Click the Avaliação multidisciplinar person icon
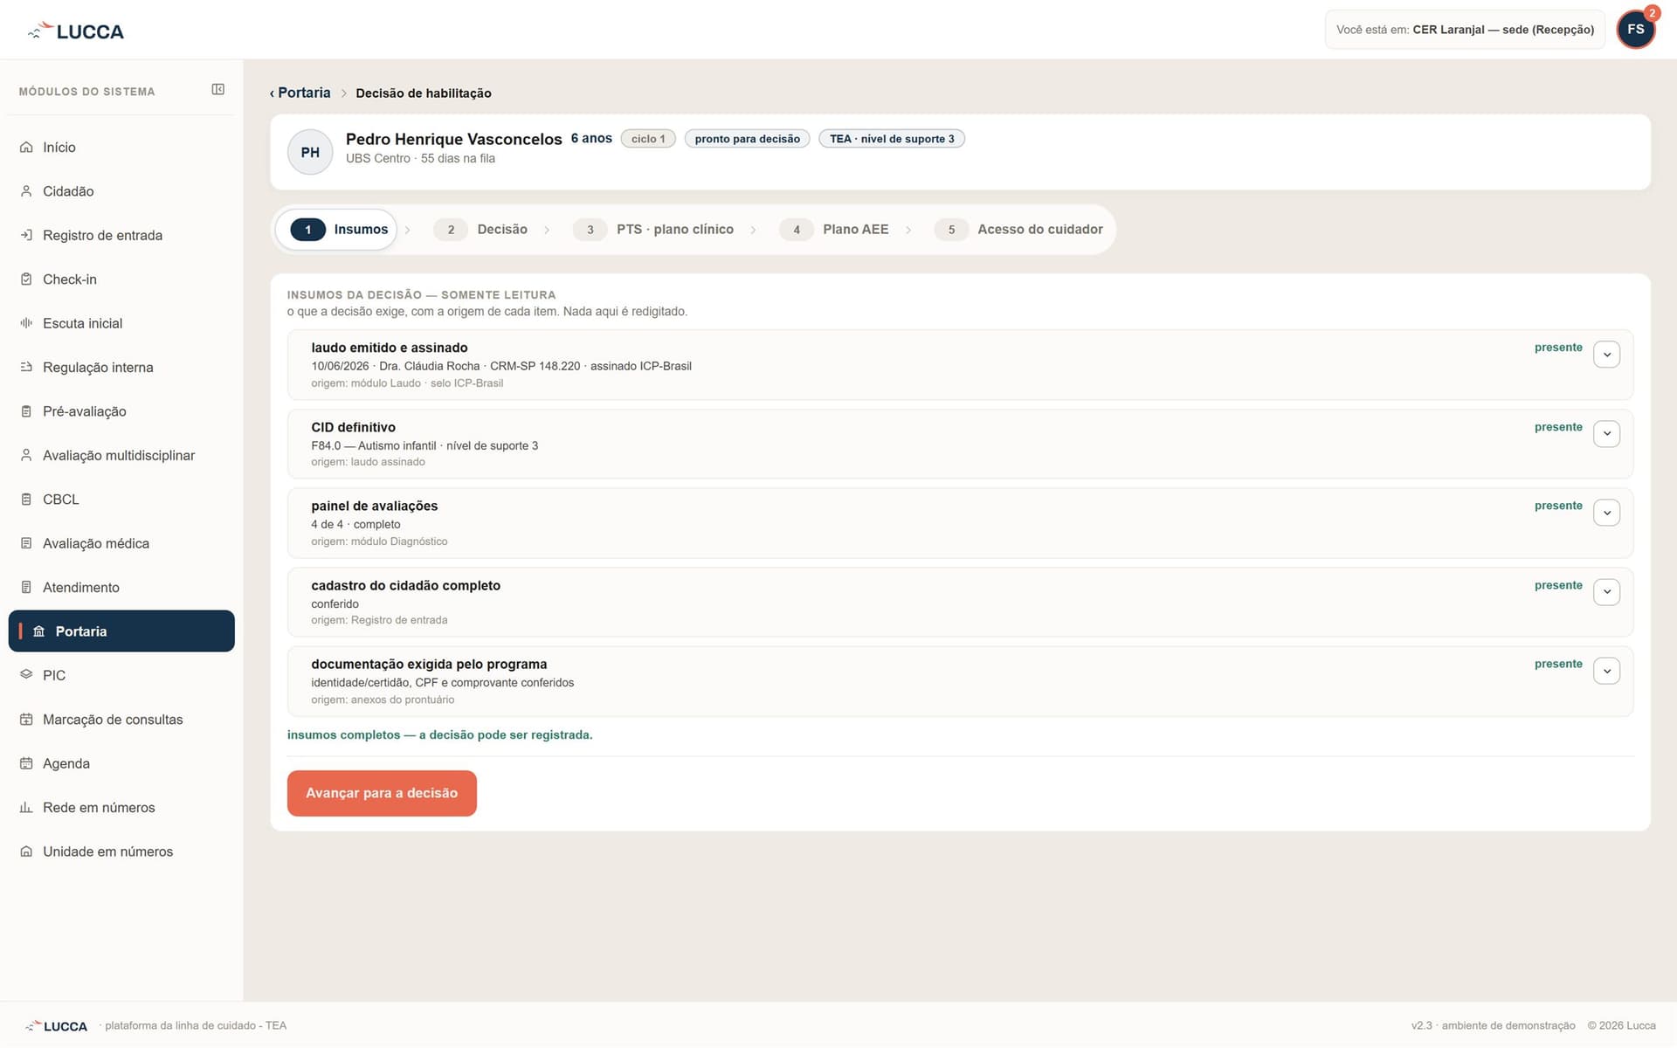Image resolution: width=1677 pixels, height=1048 pixels. [26, 455]
